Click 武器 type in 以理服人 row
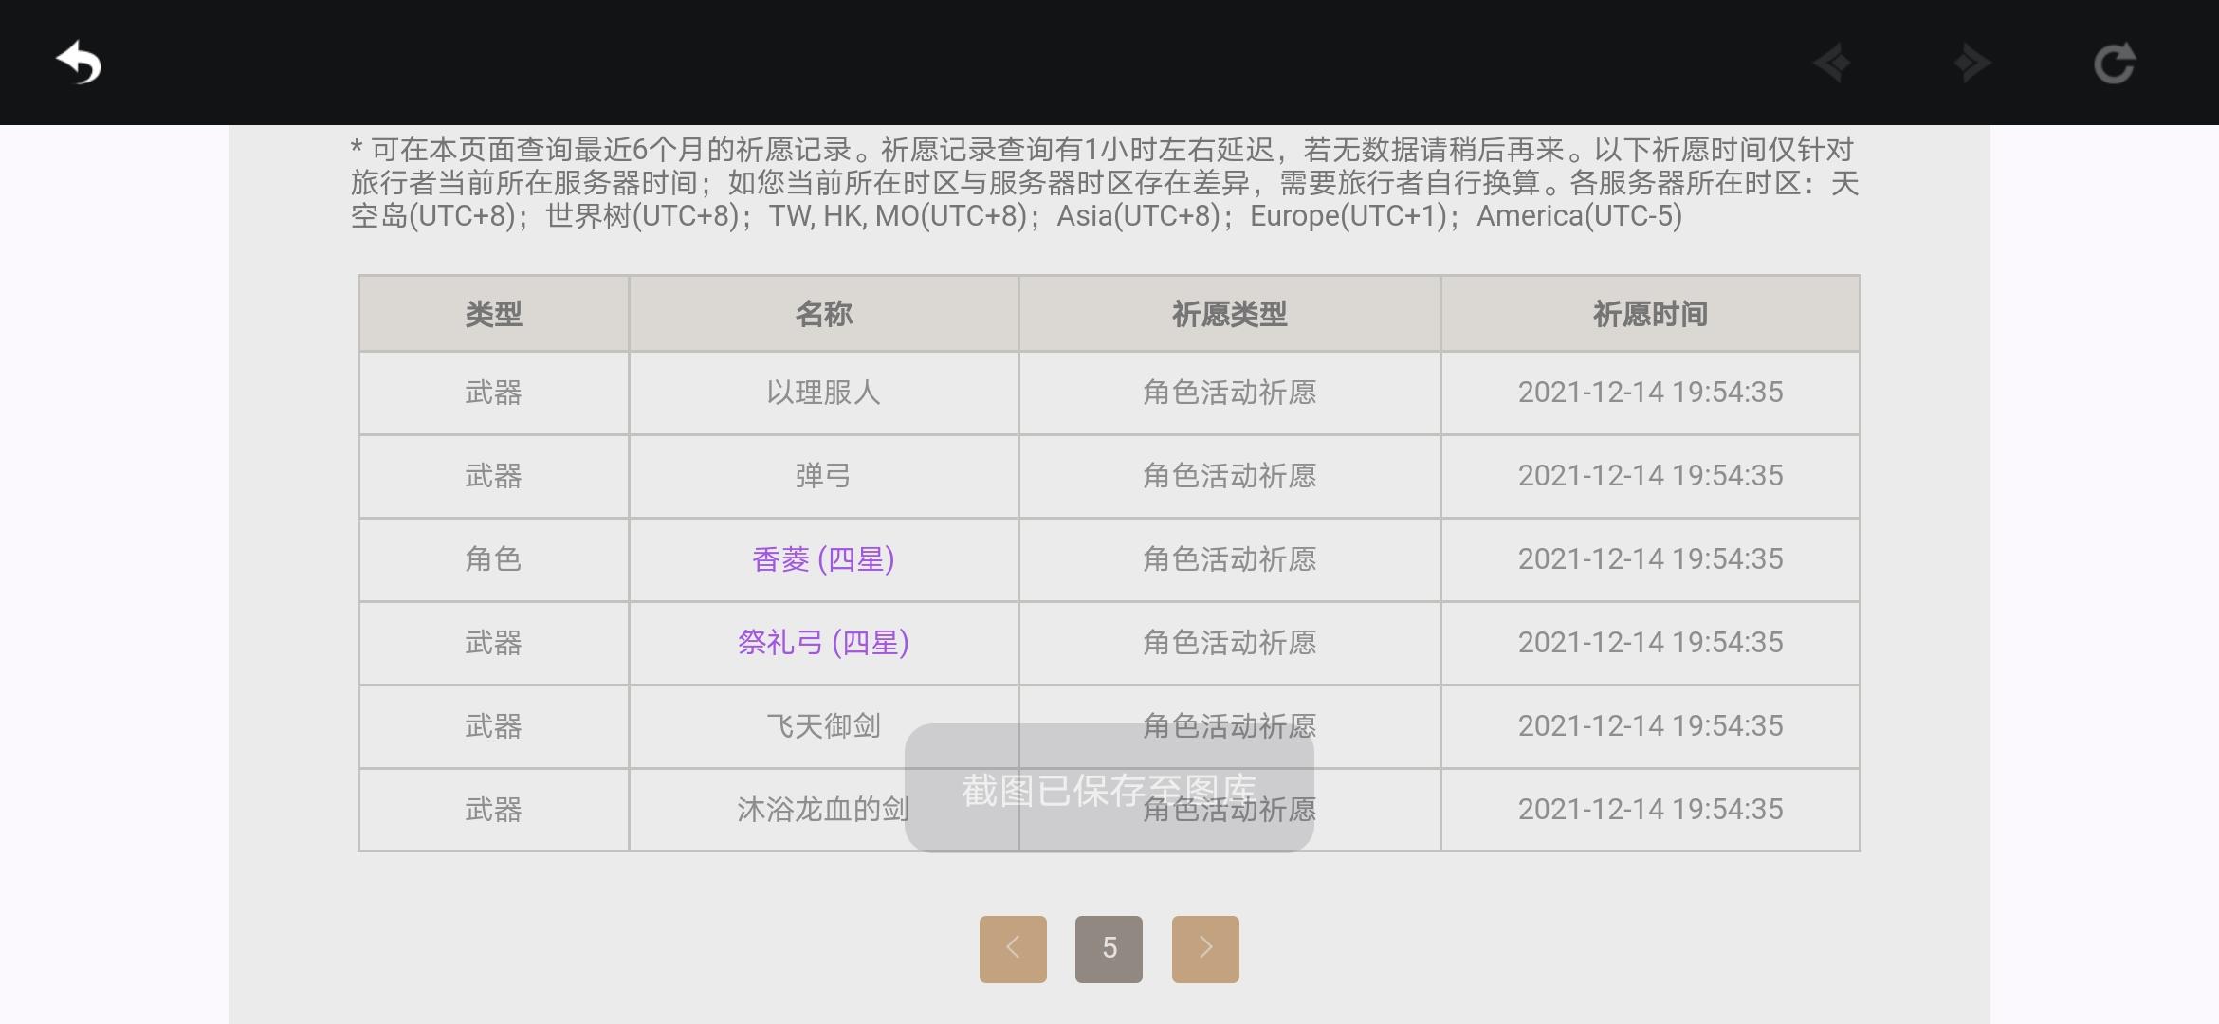The width and height of the screenshot is (2219, 1024). pos(493,393)
